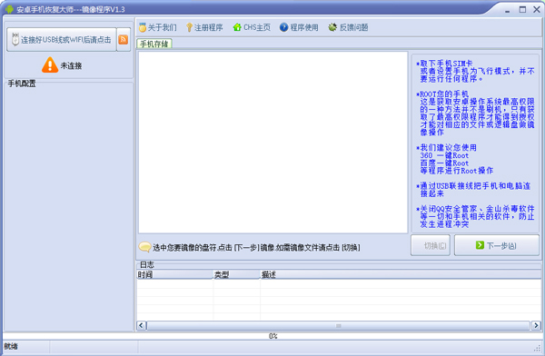This screenshot has height=356, width=545.
Task: Click the 360 一键Root tip line
Action: (444, 155)
